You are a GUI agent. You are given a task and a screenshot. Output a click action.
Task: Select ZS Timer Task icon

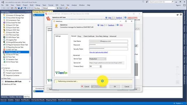pyautogui.click(x=4, y=57)
